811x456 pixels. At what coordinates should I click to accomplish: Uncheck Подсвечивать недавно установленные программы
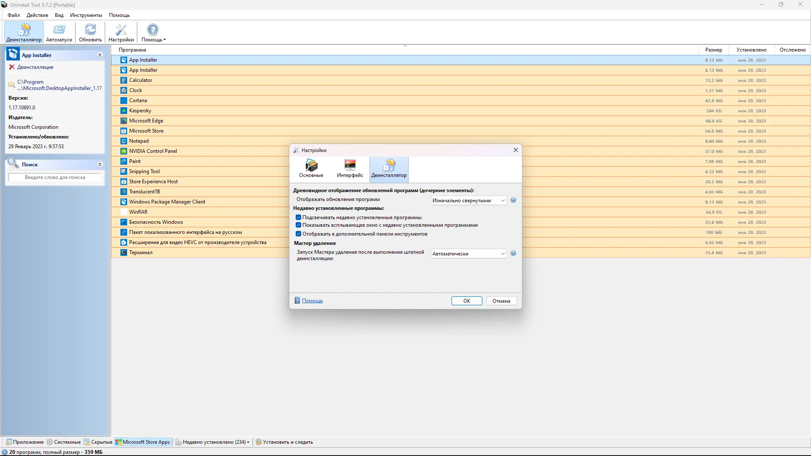[x=299, y=217]
